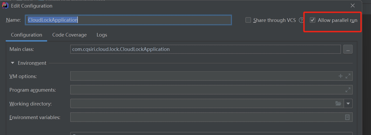
Task: Open the Environment variables editor icon
Action: [x=347, y=117]
